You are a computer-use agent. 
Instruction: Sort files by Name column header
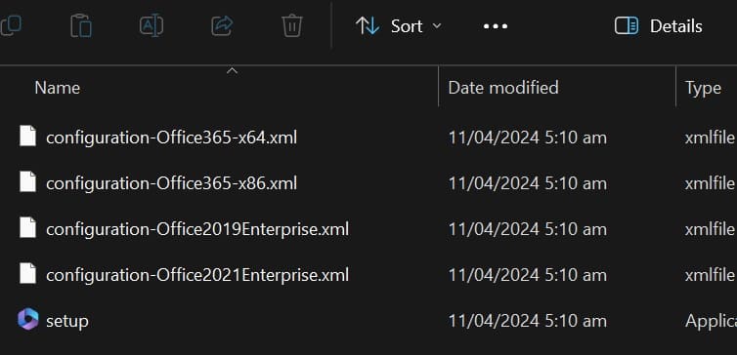(58, 88)
